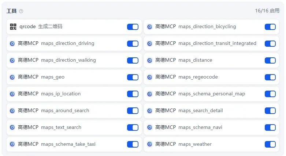Click the 高德MCP icon for maps_geo
The width and height of the screenshot is (286, 156).
click(x=12, y=77)
